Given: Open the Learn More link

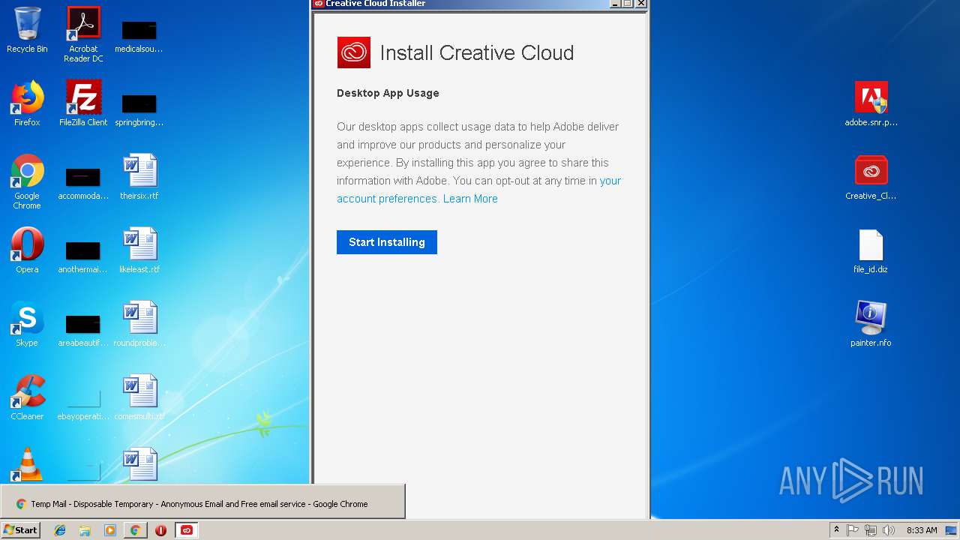Looking at the screenshot, I should tap(470, 199).
